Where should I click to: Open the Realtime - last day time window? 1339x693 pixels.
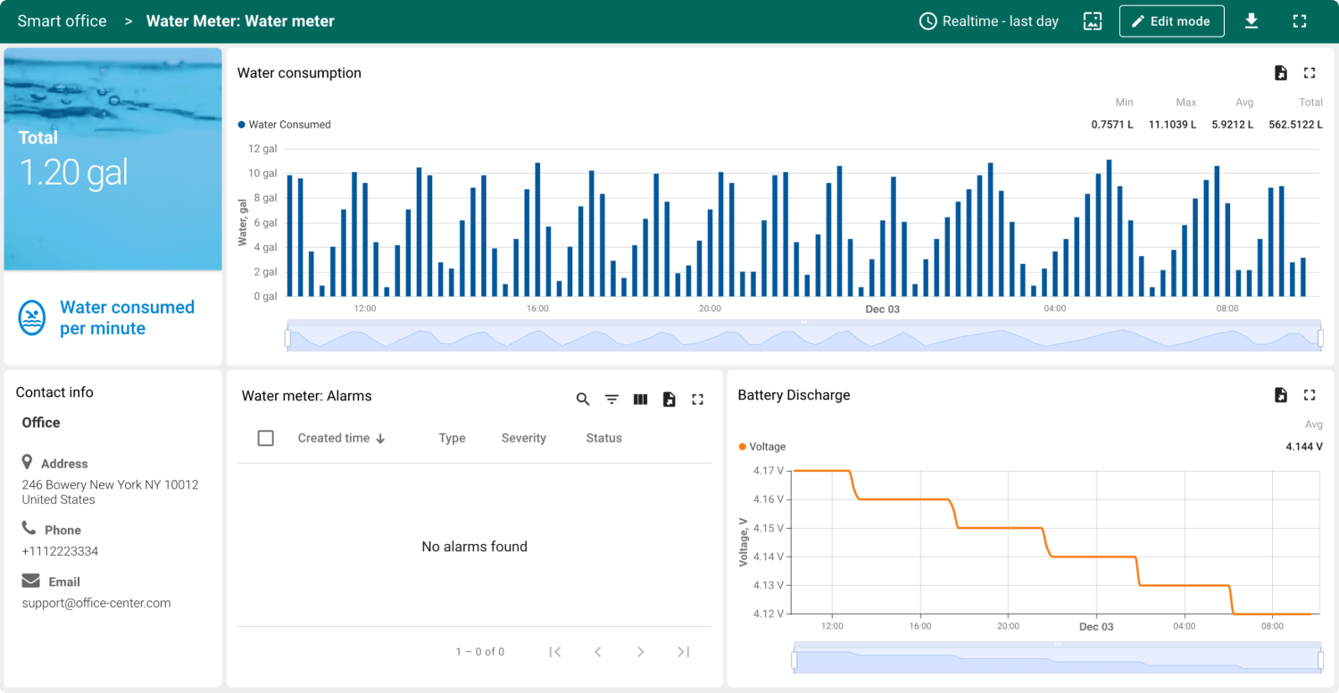[x=989, y=21]
